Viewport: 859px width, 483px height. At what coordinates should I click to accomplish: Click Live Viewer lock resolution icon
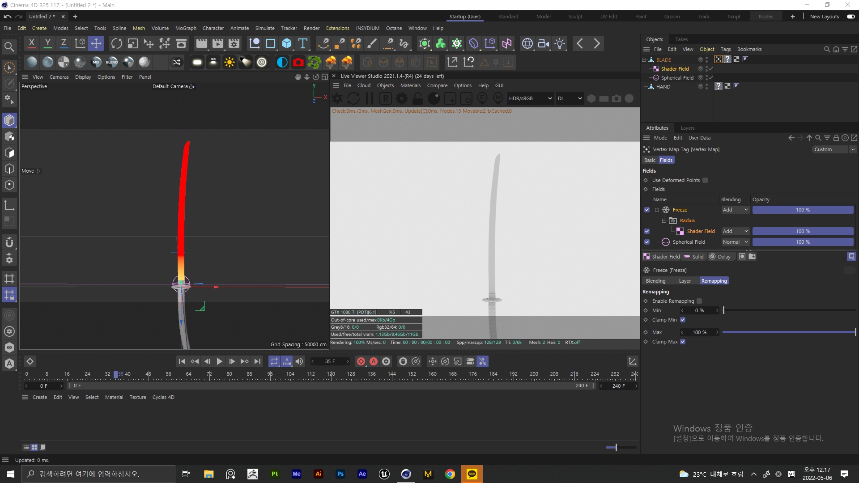click(x=418, y=98)
